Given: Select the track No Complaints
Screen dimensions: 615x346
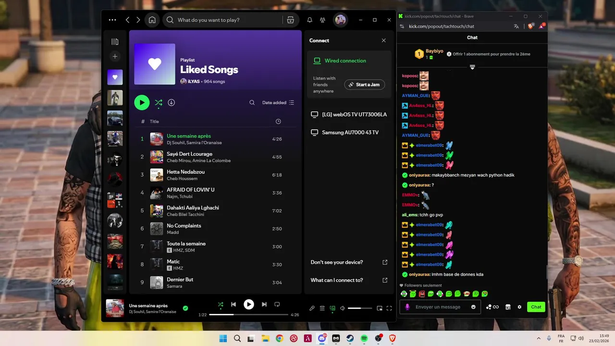Looking at the screenshot, I should 215,229.
